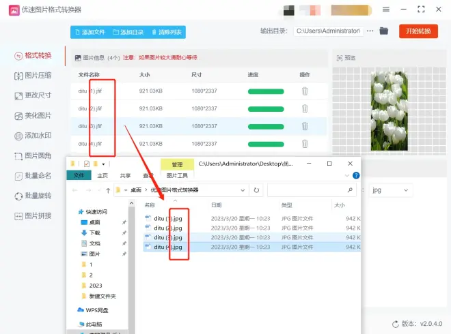The image size is (451, 334).
Task: Go up one folder level in Explorer
Action: click(x=108, y=190)
